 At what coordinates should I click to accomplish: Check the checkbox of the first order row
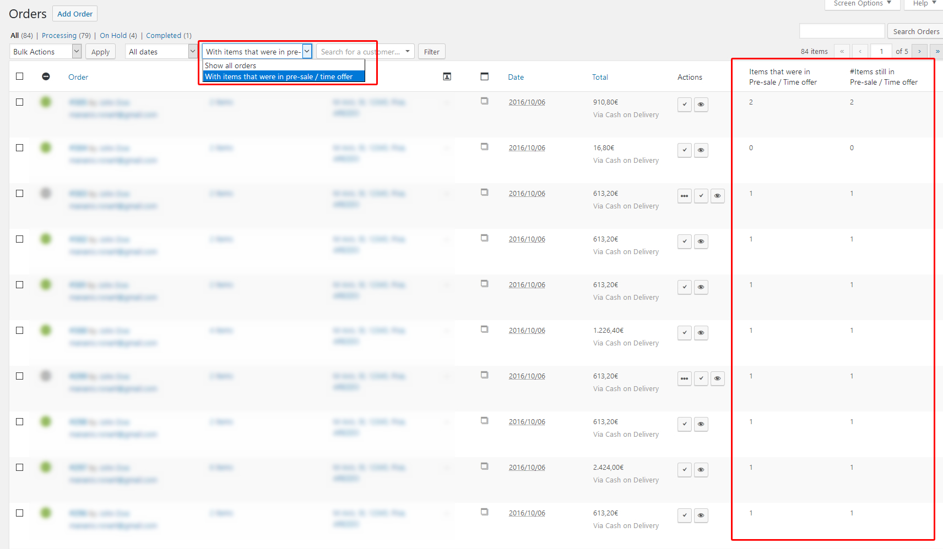20,102
